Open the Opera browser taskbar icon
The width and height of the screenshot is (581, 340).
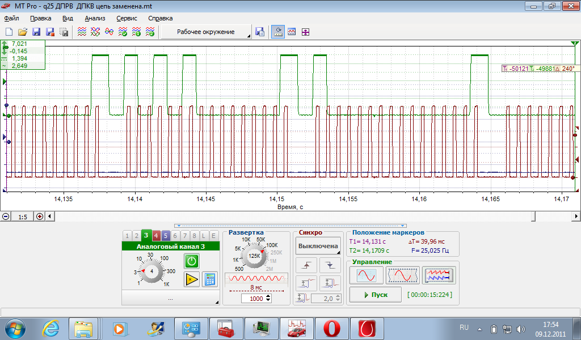332,328
